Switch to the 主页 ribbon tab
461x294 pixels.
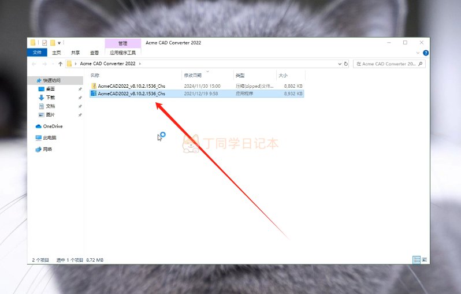pyautogui.click(x=57, y=53)
